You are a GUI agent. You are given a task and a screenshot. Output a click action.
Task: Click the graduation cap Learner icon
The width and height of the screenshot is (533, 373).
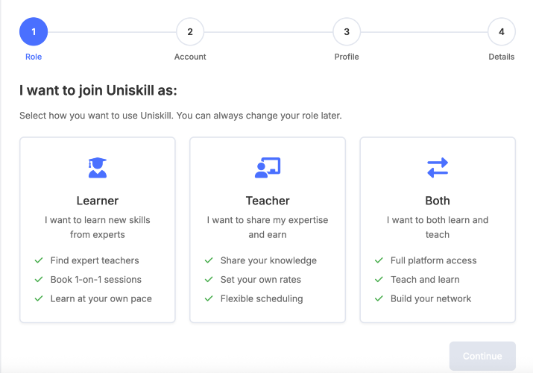tap(98, 168)
